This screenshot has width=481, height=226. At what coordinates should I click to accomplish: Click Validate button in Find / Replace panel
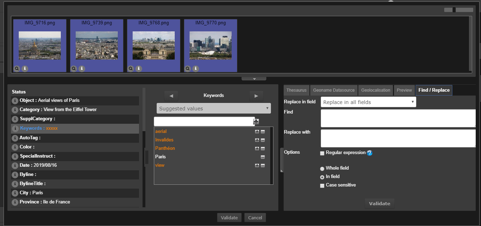point(379,203)
